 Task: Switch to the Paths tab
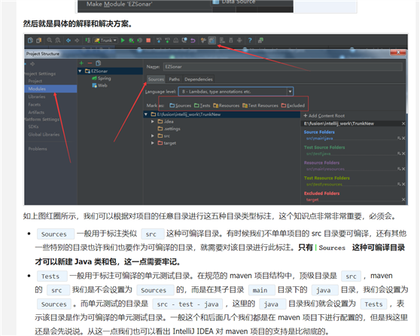point(174,79)
